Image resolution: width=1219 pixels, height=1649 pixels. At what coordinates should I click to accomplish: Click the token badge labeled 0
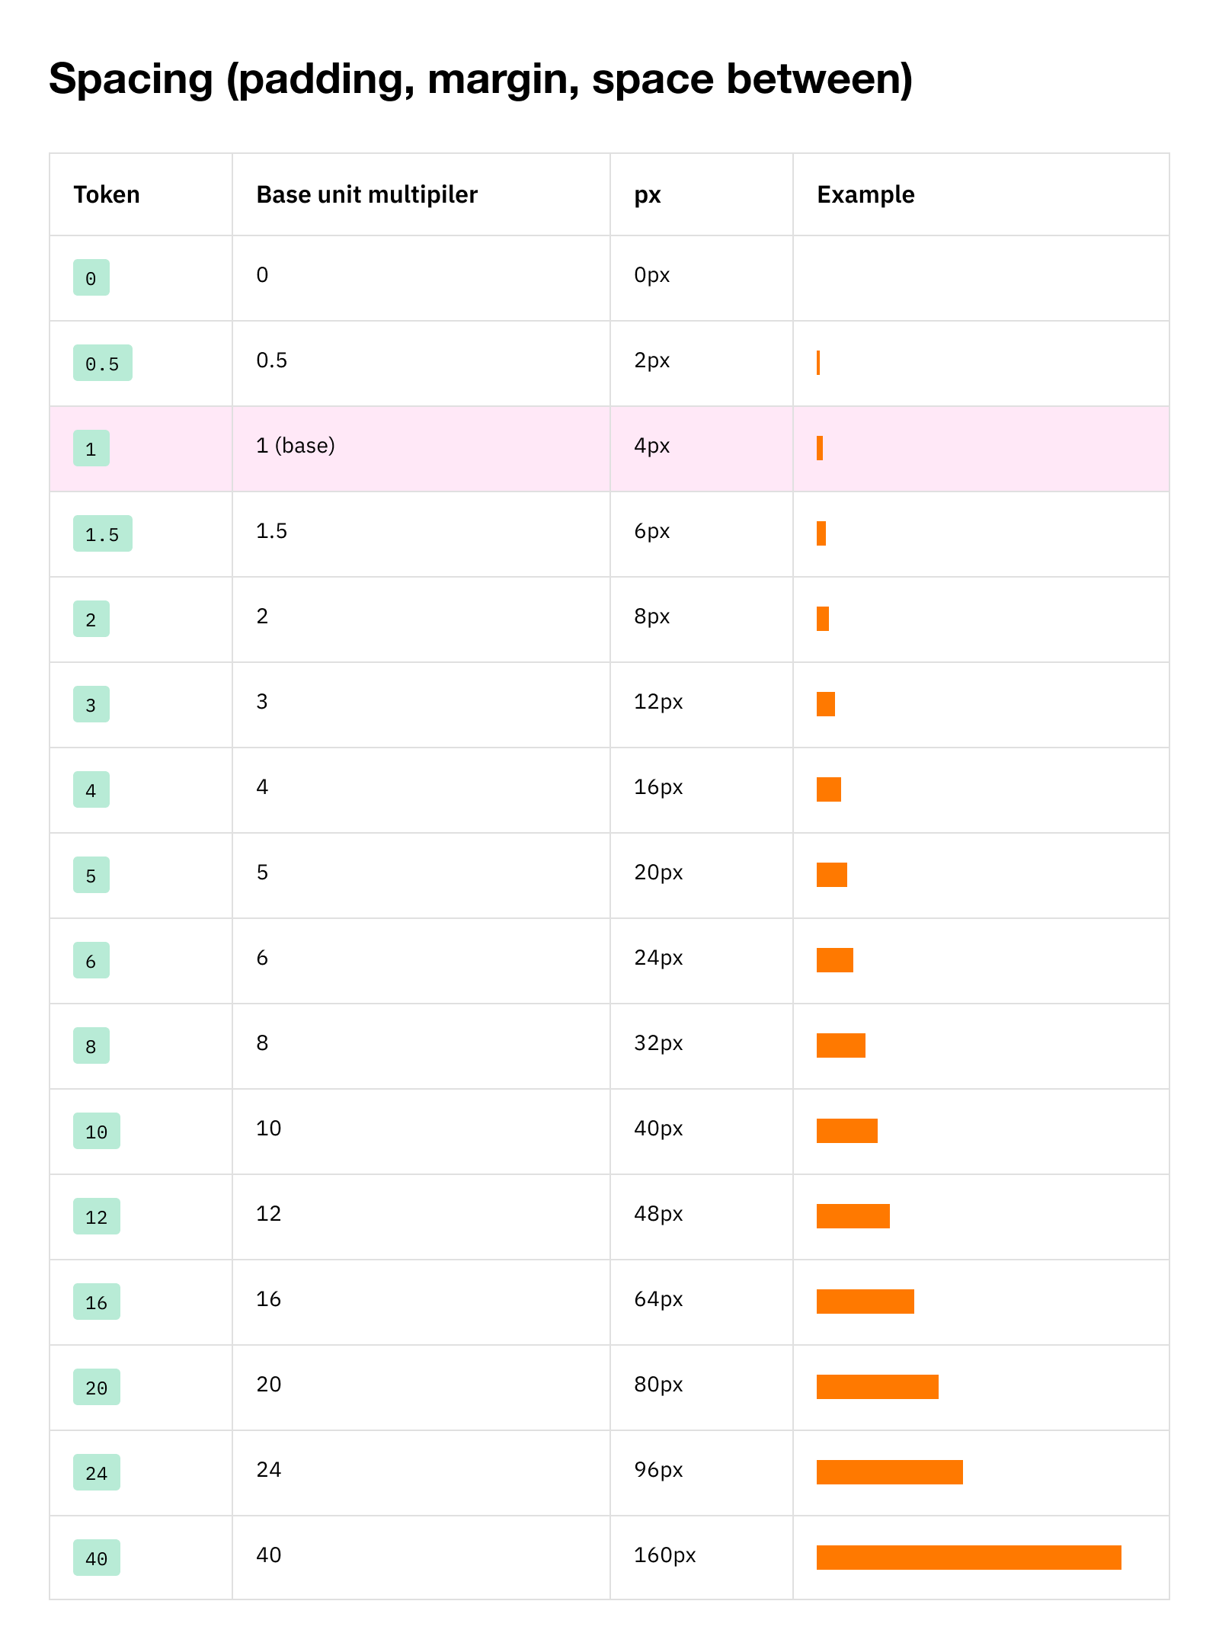[x=91, y=278]
